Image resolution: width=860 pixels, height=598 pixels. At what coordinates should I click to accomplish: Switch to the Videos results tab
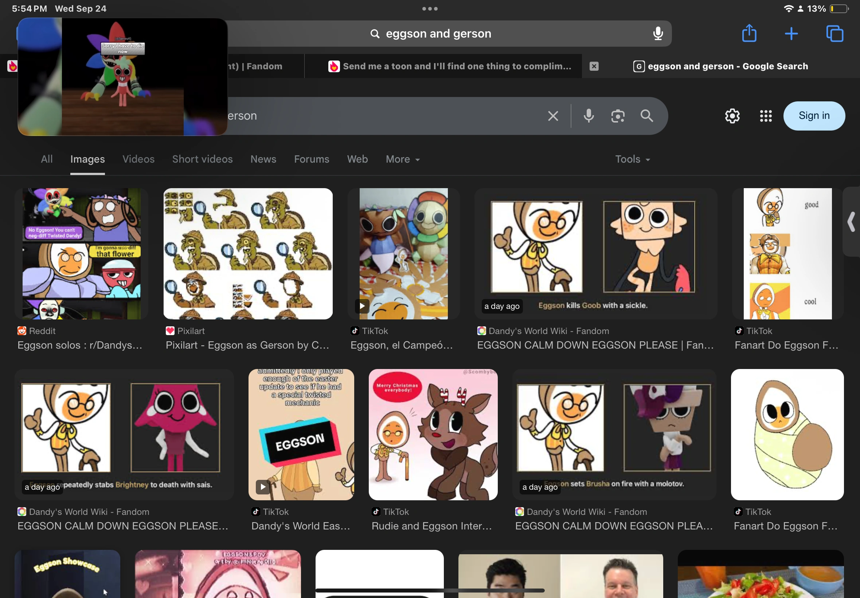(138, 159)
